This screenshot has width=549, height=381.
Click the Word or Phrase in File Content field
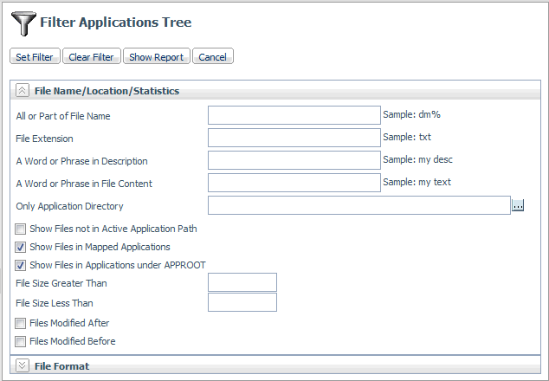[x=294, y=183]
